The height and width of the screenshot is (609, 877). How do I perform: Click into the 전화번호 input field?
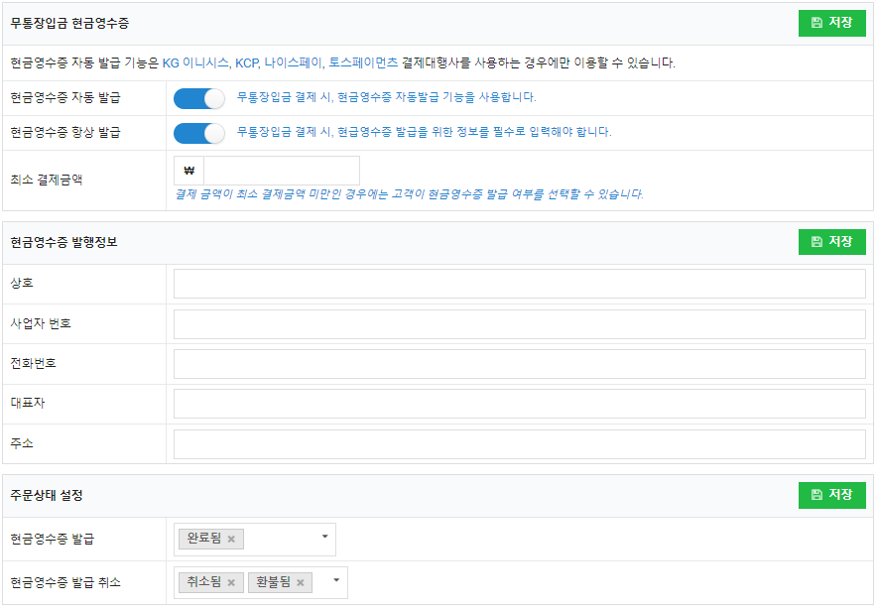tap(519, 364)
